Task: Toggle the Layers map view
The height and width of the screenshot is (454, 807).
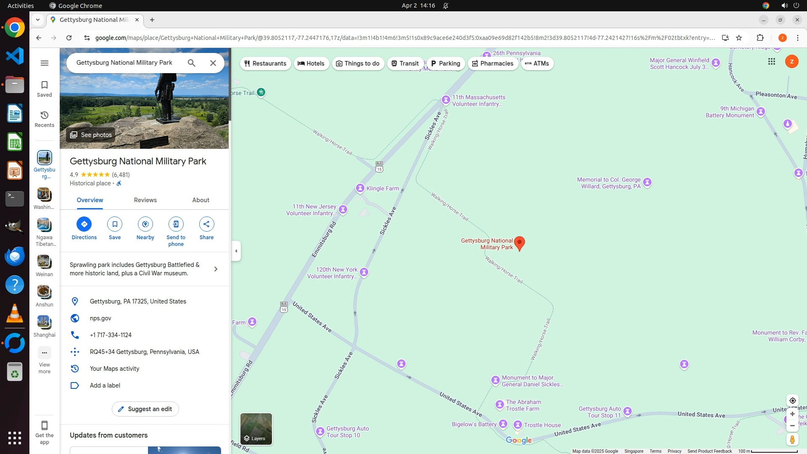Action: pos(256,429)
